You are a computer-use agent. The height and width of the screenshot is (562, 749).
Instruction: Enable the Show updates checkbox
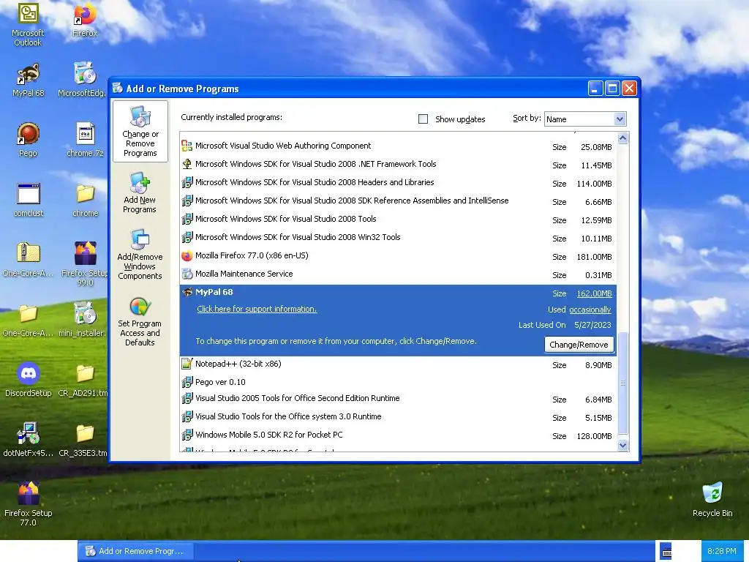pyautogui.click(x=424, y=119)
